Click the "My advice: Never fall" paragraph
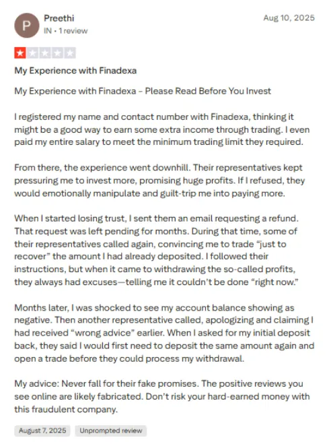This screenshot has width=327, height=444. tap(162, 396)
